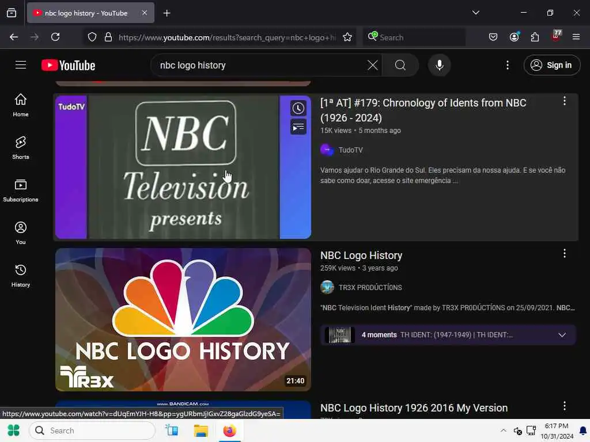Open options for 1926 2016 My Version video
The image size is (590, 442).
click(565, 406)
